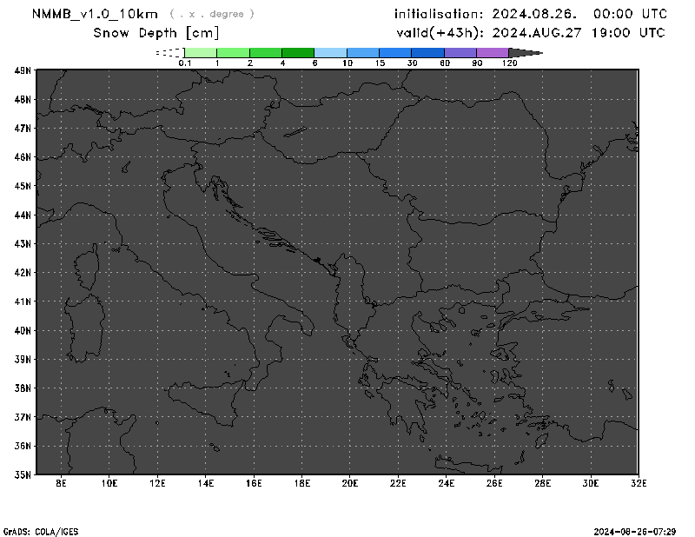Click the dashed arrow at legend's left end
Screen dimensions: 695x537
pos(170,53)
